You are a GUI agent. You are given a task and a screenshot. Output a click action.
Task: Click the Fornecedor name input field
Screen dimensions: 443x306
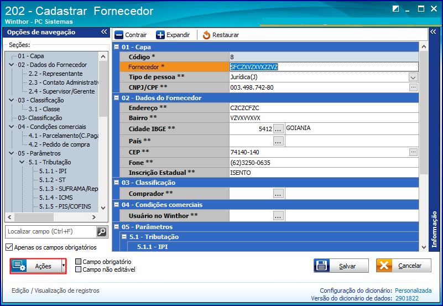click(324, 67)
